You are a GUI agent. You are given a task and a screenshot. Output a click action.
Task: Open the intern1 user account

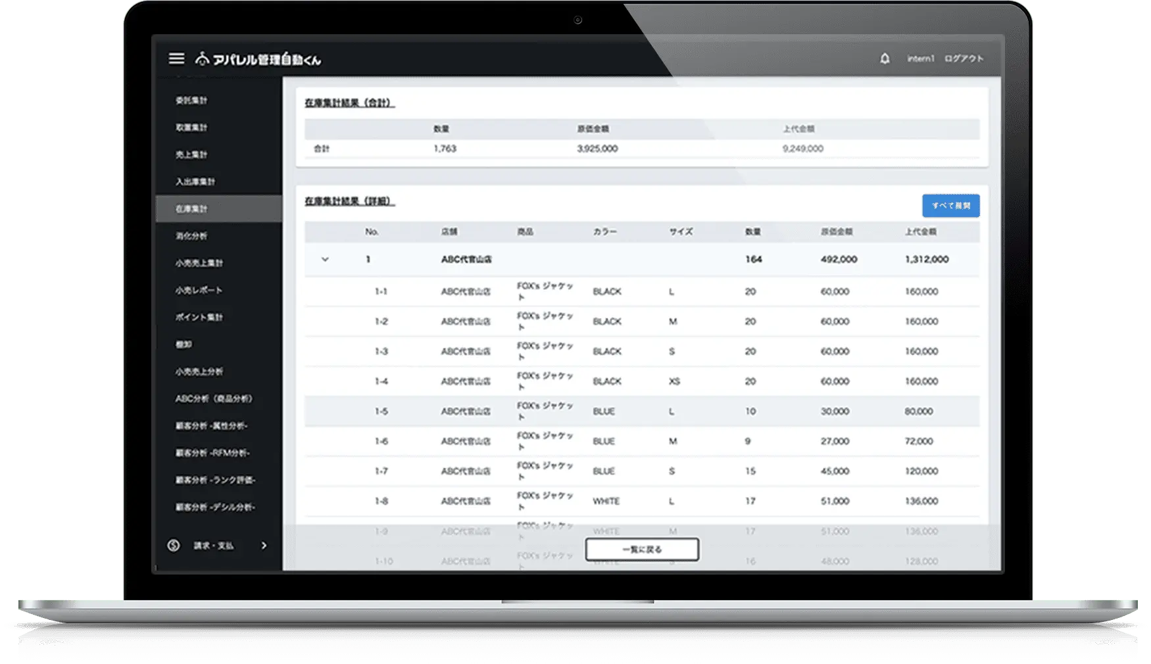pyautogui.click(x=920, y=59)
